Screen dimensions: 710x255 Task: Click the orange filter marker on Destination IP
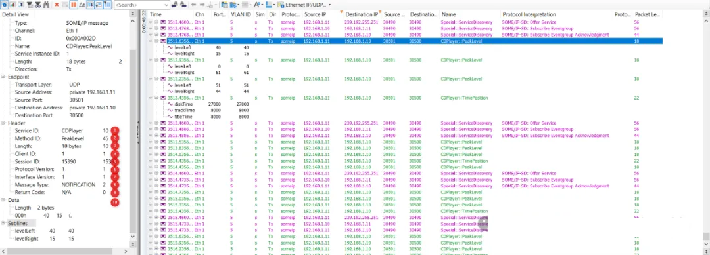(x=379, y=12)
